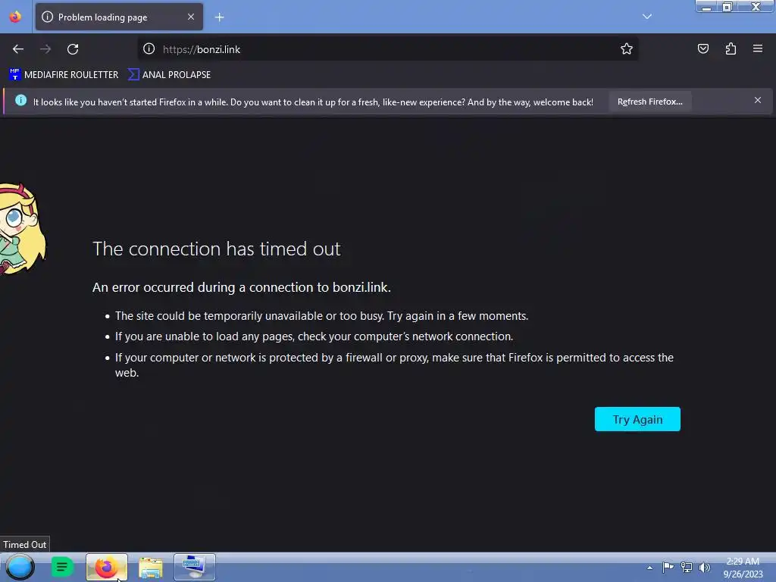The height and width of the screenshot is (582, 776).
Task: Click 'An error occurred during a connection' text
Action: pyautogui.click(x=242, y=287)
